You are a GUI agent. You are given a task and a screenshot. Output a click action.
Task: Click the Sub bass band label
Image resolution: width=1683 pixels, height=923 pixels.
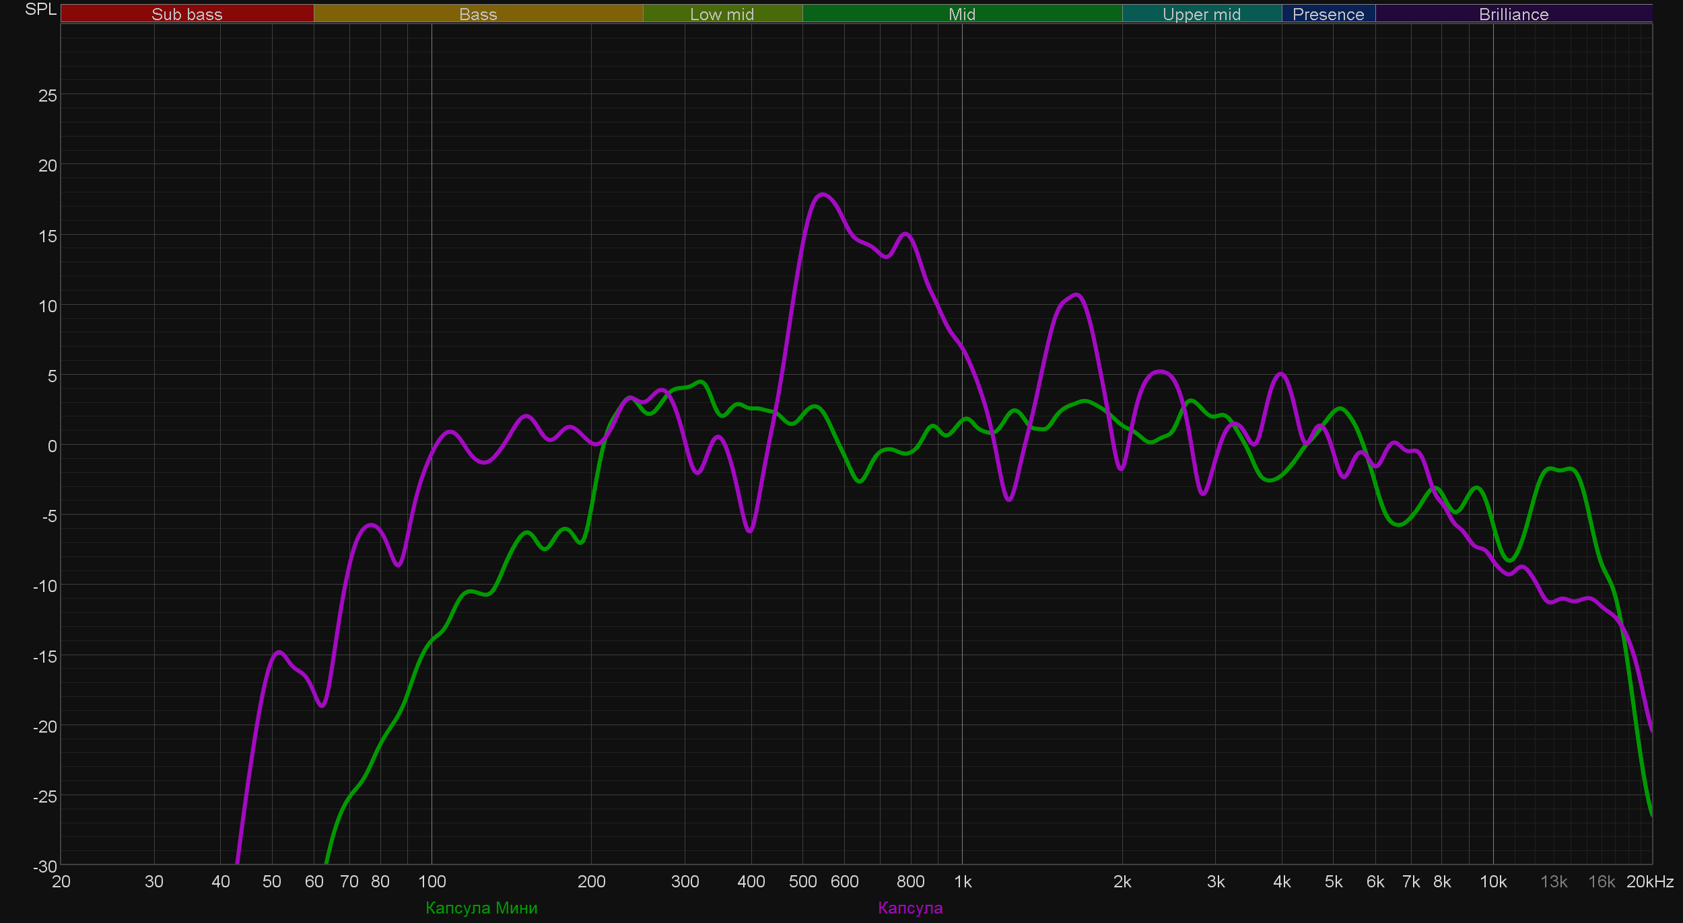click(x=186, y=14)
